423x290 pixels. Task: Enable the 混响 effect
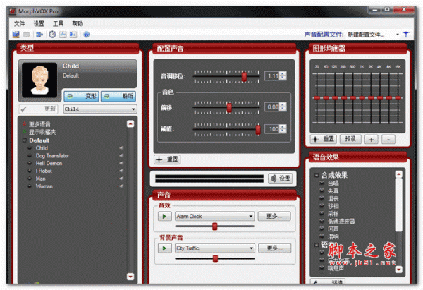click(x=322, y=236)
